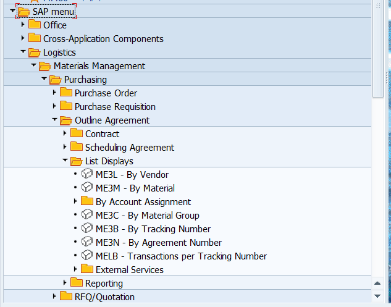Collapse the Purchasing node arrow
Screen dimensions: 391x307
click(44, 79)
